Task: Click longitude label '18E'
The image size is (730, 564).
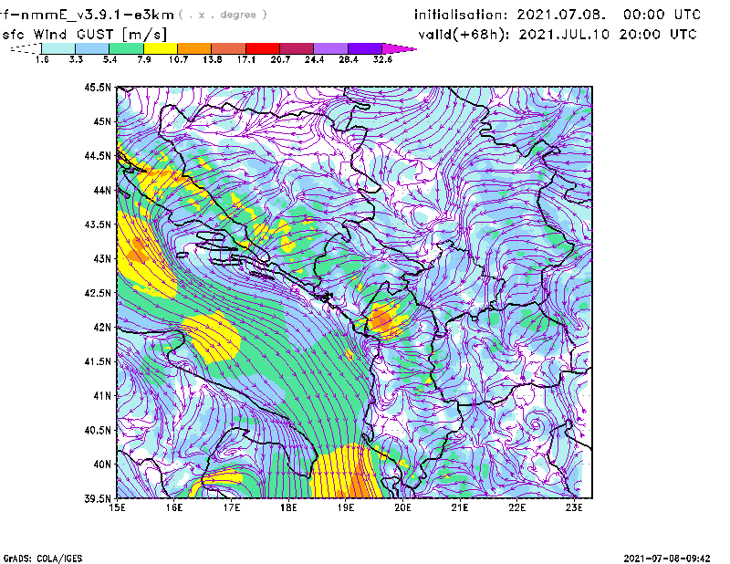Action: (x=288, y=507)
